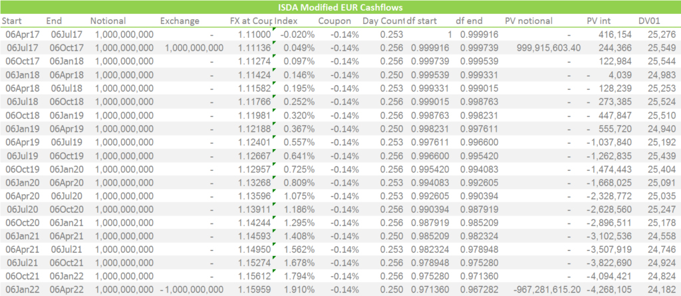Click the 'DV01' column header
Image resolution: width=681 pixels, height=296 pixels.
click(650, 21)
